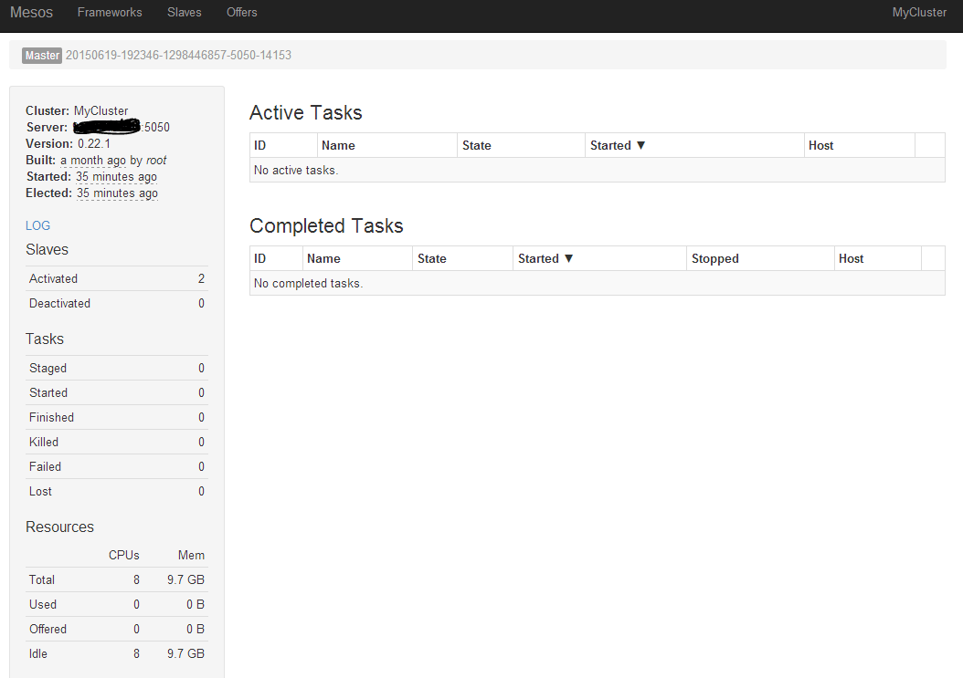Toggle Started sort arrow in Completed Tasks
The height and width of the screenshot is (678, 963).
[x=568, y=259]
